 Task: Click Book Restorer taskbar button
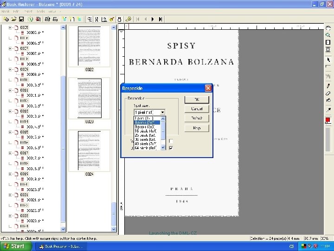click(61, 246)
